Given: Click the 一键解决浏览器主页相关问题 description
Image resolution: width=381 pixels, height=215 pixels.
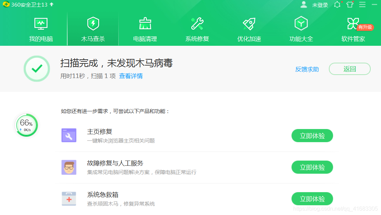Looking at the screenshot, I should pos(121,141).
